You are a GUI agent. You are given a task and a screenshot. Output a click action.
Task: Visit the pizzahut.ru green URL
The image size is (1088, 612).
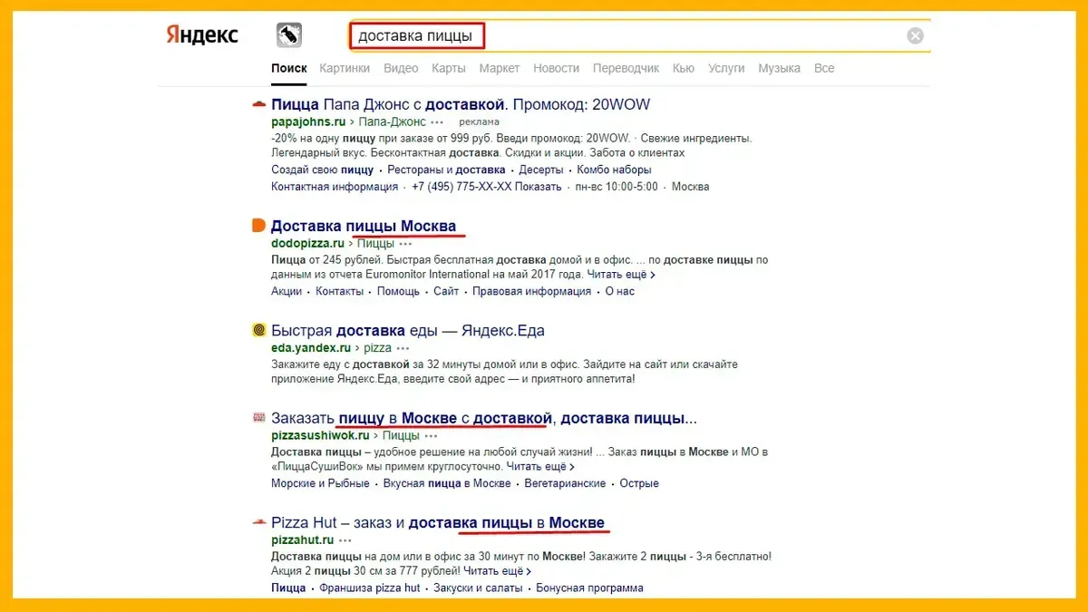pyautogui.click(x=303, y=541)
